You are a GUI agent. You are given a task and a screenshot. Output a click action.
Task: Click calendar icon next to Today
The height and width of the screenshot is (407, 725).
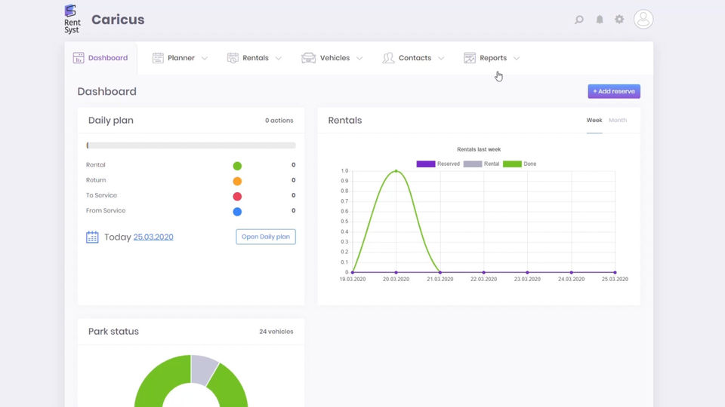tap(92, 237)
